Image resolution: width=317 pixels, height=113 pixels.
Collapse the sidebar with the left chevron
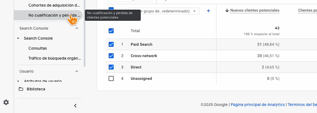pos(75,106)
